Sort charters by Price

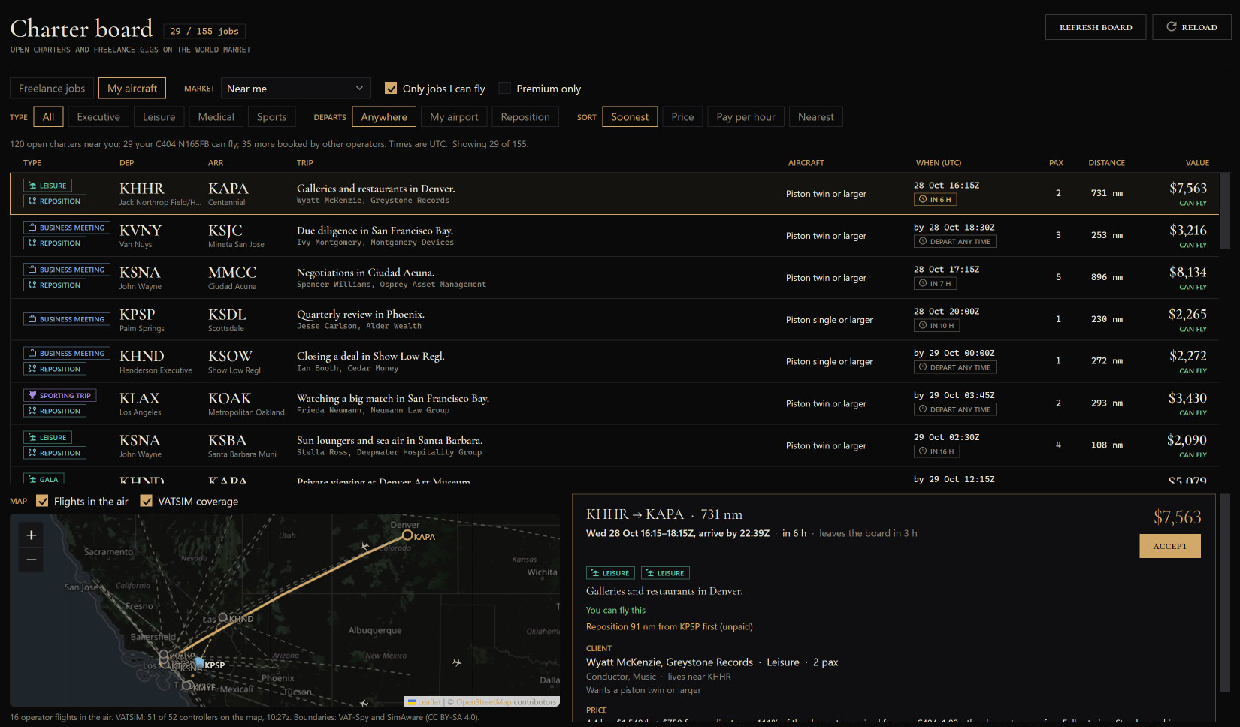(x=682, y=117)
